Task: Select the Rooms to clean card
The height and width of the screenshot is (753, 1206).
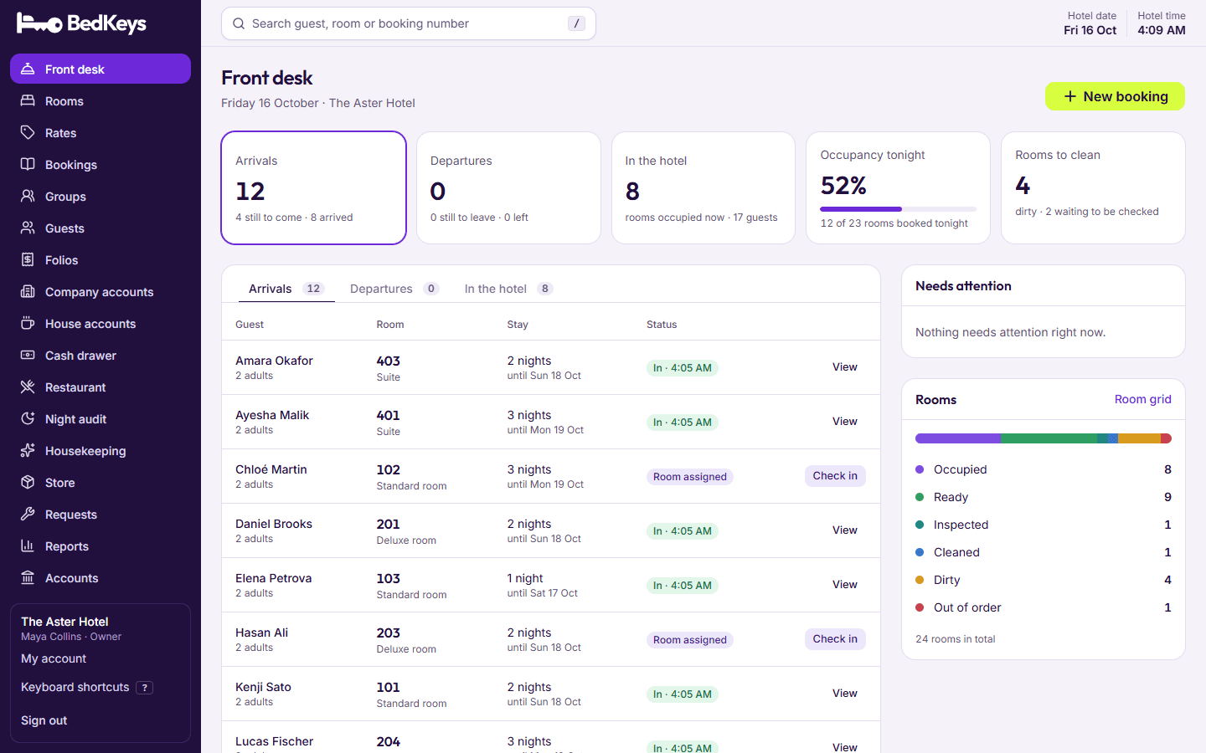Action: point(1093,187)
